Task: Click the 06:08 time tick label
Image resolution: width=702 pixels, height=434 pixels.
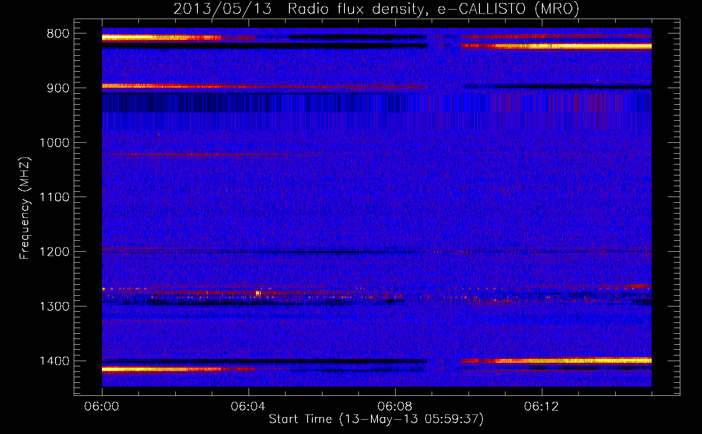Action: (x=395, y=407)
